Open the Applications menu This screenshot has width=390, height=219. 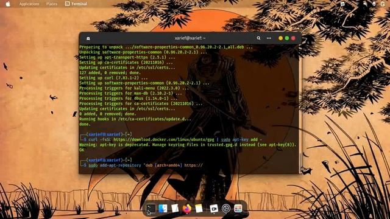pyautogui.click(x=29, y=4)
